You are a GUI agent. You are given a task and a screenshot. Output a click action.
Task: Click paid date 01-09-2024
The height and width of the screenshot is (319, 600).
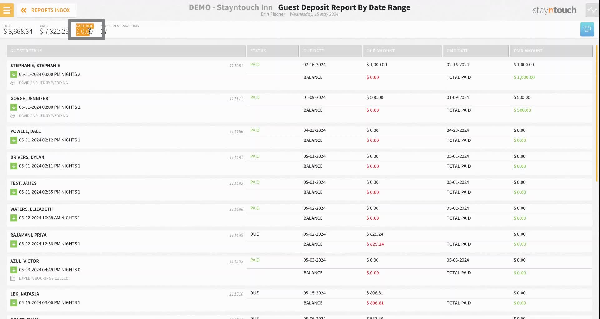pyautogui.click(x=458, y=97)
